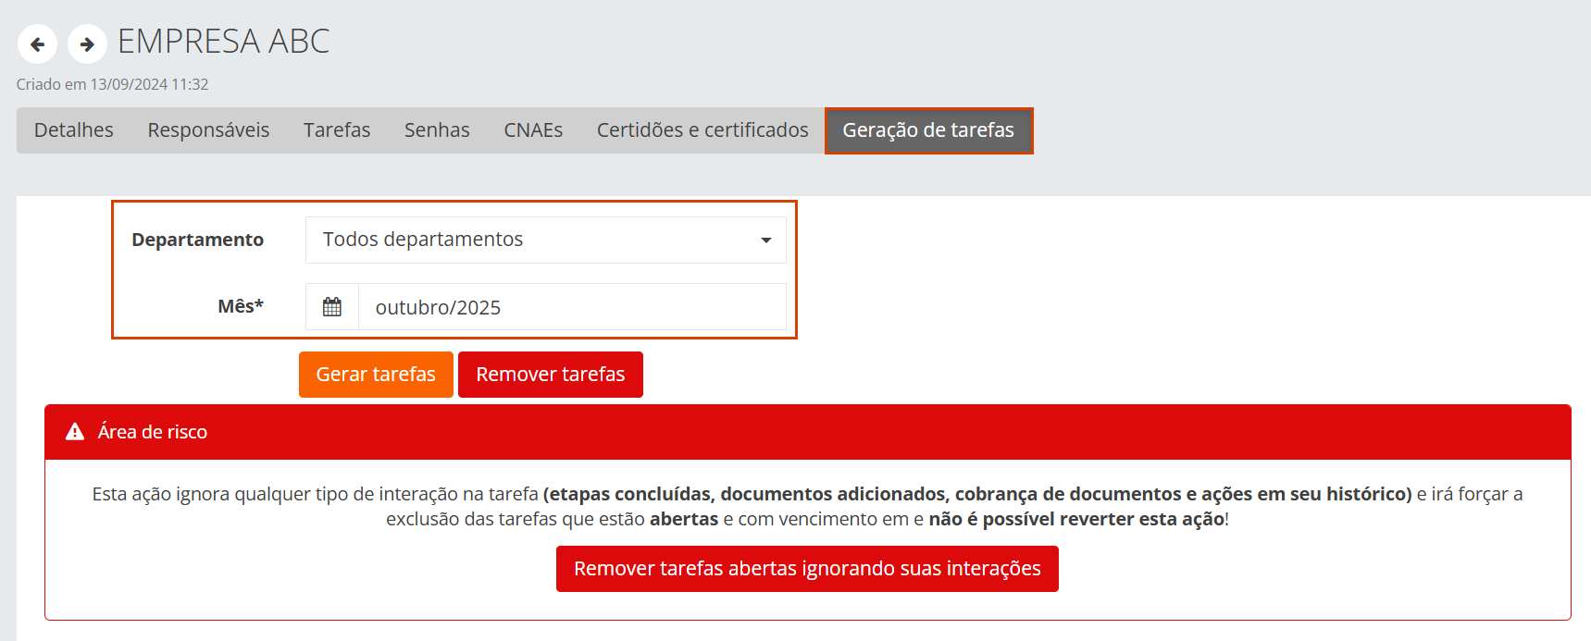Click the caret arrow of the Departamento dropdown
The image size is (1591, 641).
(765, 240)
